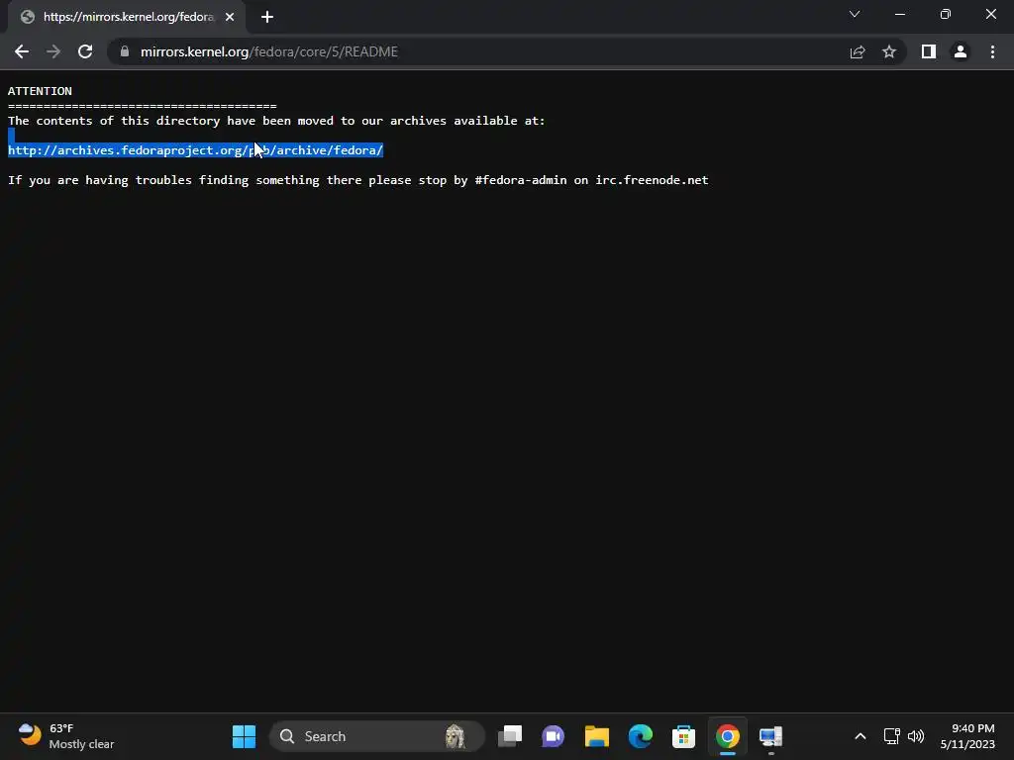This screenshot has width=1014, height=760.
Task: Open the Chat app on the taskbar
Action: [x=553, y=736]
